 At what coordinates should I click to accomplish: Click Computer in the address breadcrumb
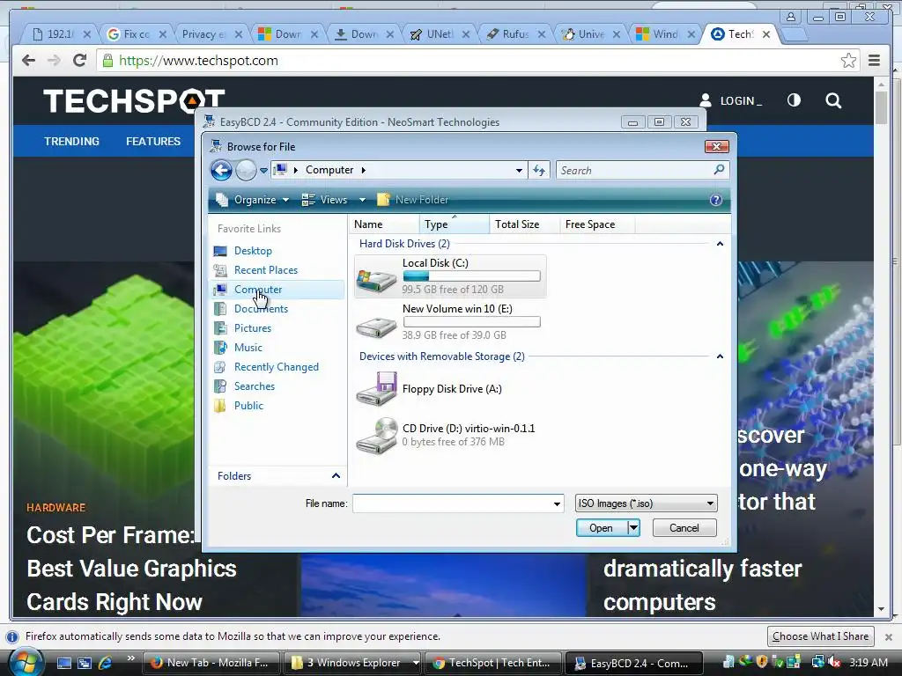point(329,170)
